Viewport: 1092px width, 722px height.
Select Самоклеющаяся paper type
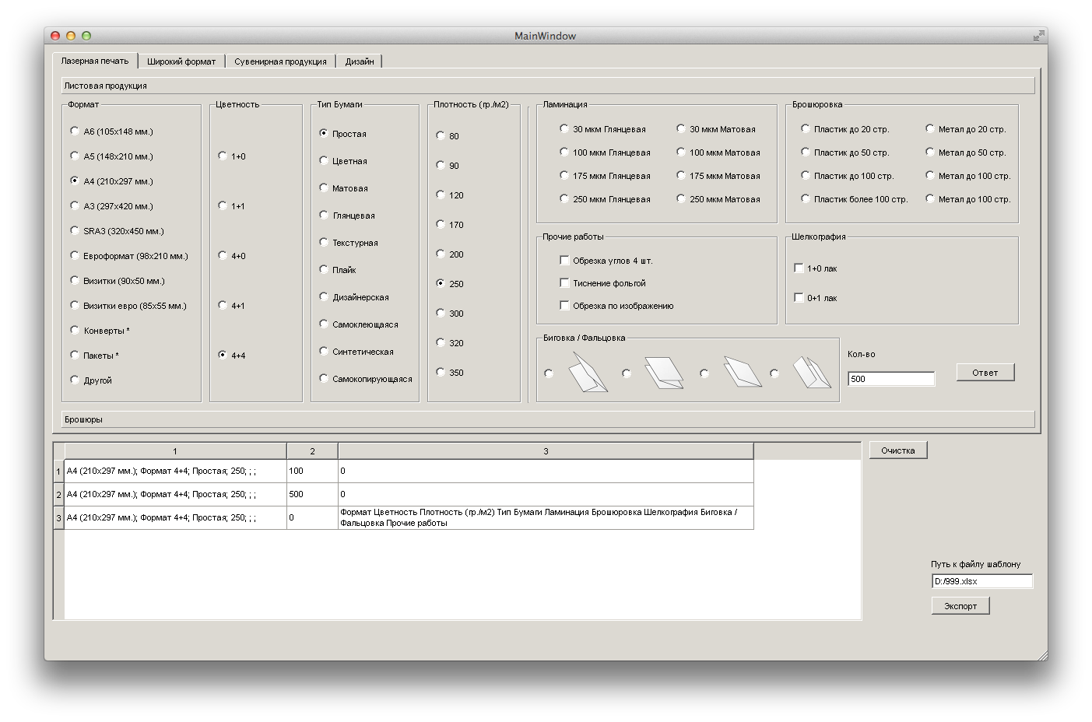[x=359, y=324]
